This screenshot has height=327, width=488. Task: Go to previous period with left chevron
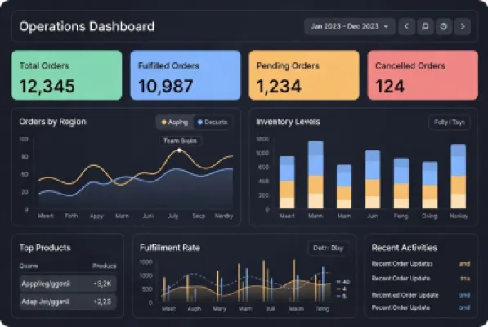406,26
